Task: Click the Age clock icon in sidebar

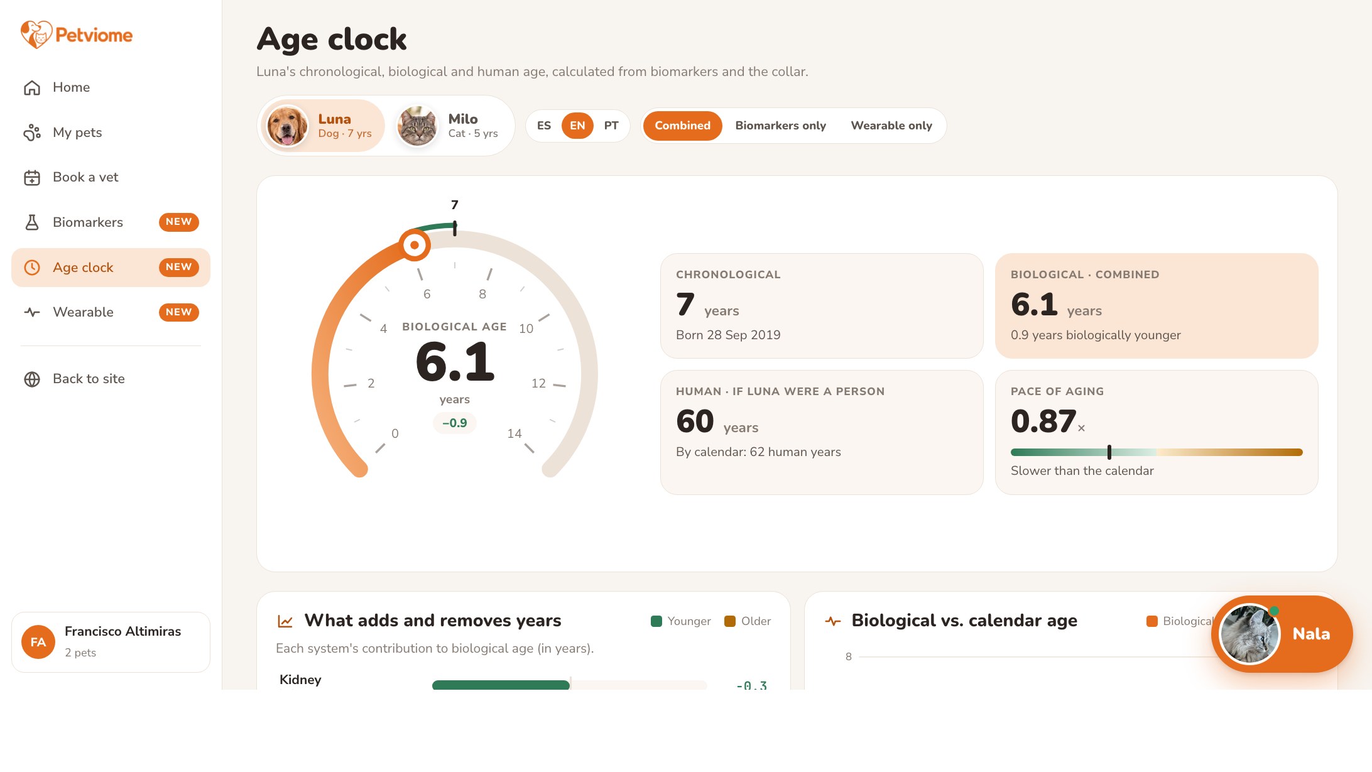Action: [x=32, y=268]
